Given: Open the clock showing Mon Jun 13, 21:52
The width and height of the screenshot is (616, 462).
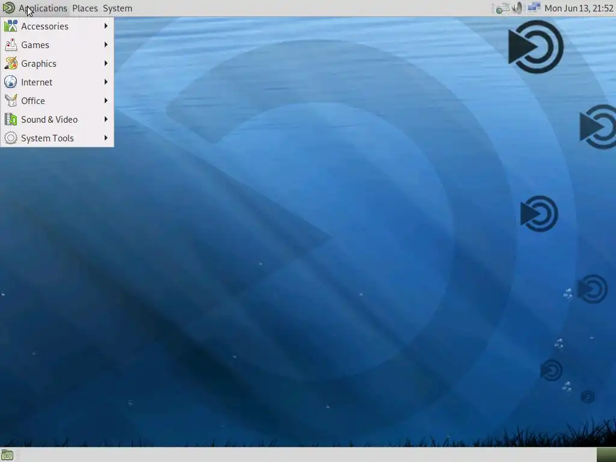Looking at the screenshot, I should (579, 8).
